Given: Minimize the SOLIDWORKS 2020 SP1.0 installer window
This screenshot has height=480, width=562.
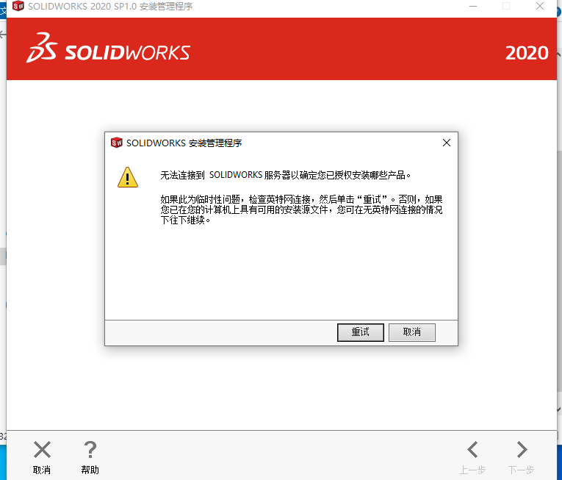Looking at the screenshot, I should (473, 6).
